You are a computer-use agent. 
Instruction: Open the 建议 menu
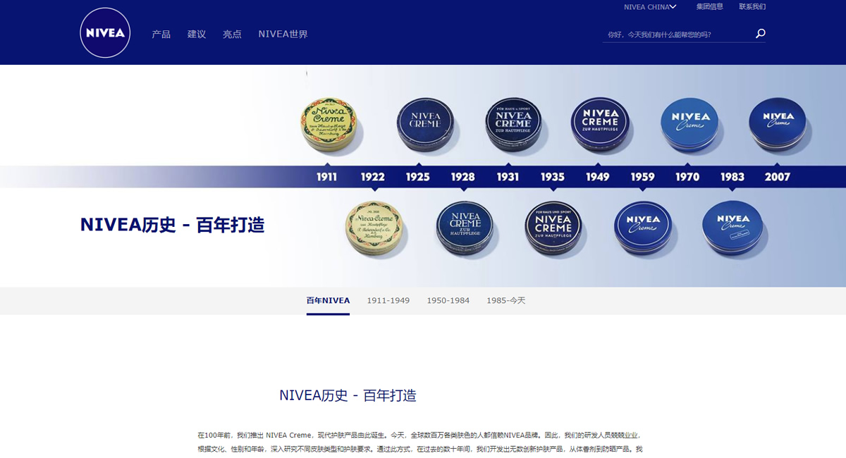click(x=197, y=34)
